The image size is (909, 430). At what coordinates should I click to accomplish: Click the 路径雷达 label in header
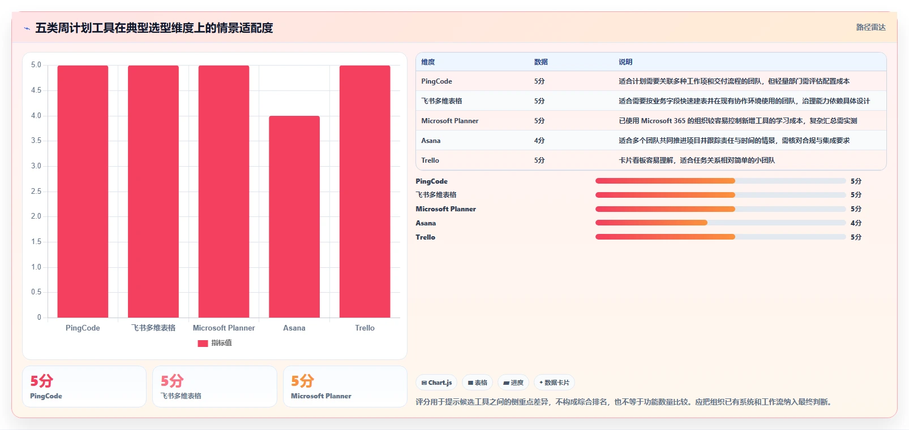coord(871,27)
